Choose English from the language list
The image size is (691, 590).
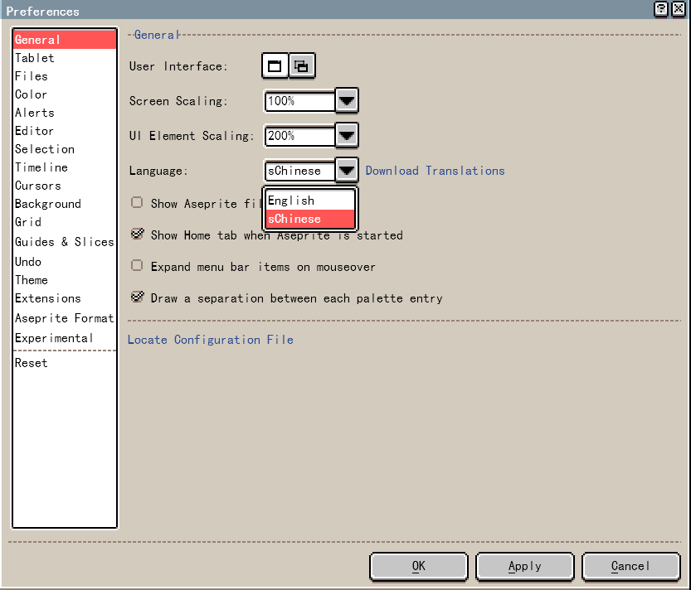pyautogui.click(x=310, y=201)
